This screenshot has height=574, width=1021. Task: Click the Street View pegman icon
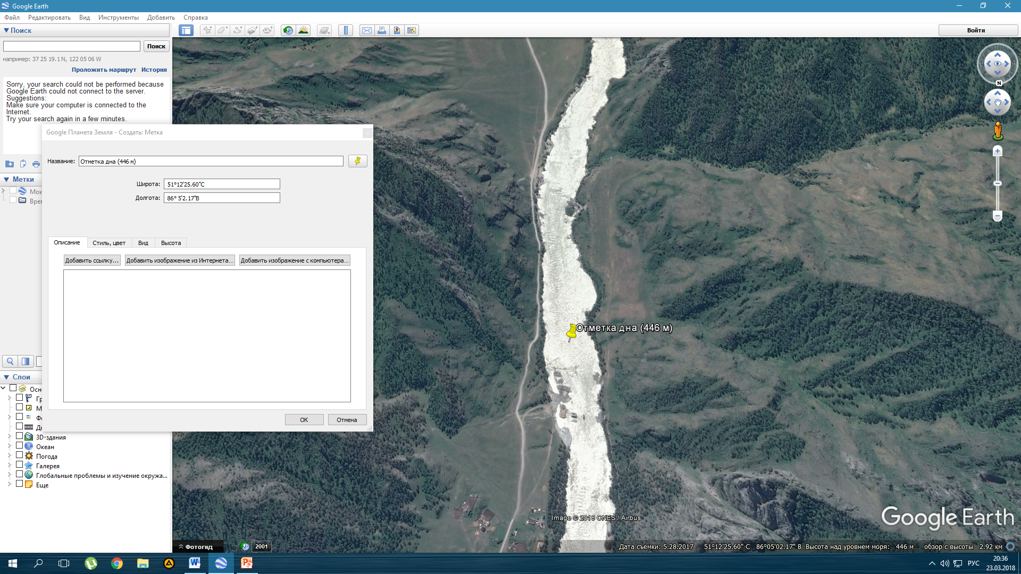click(x=998, y=131)
